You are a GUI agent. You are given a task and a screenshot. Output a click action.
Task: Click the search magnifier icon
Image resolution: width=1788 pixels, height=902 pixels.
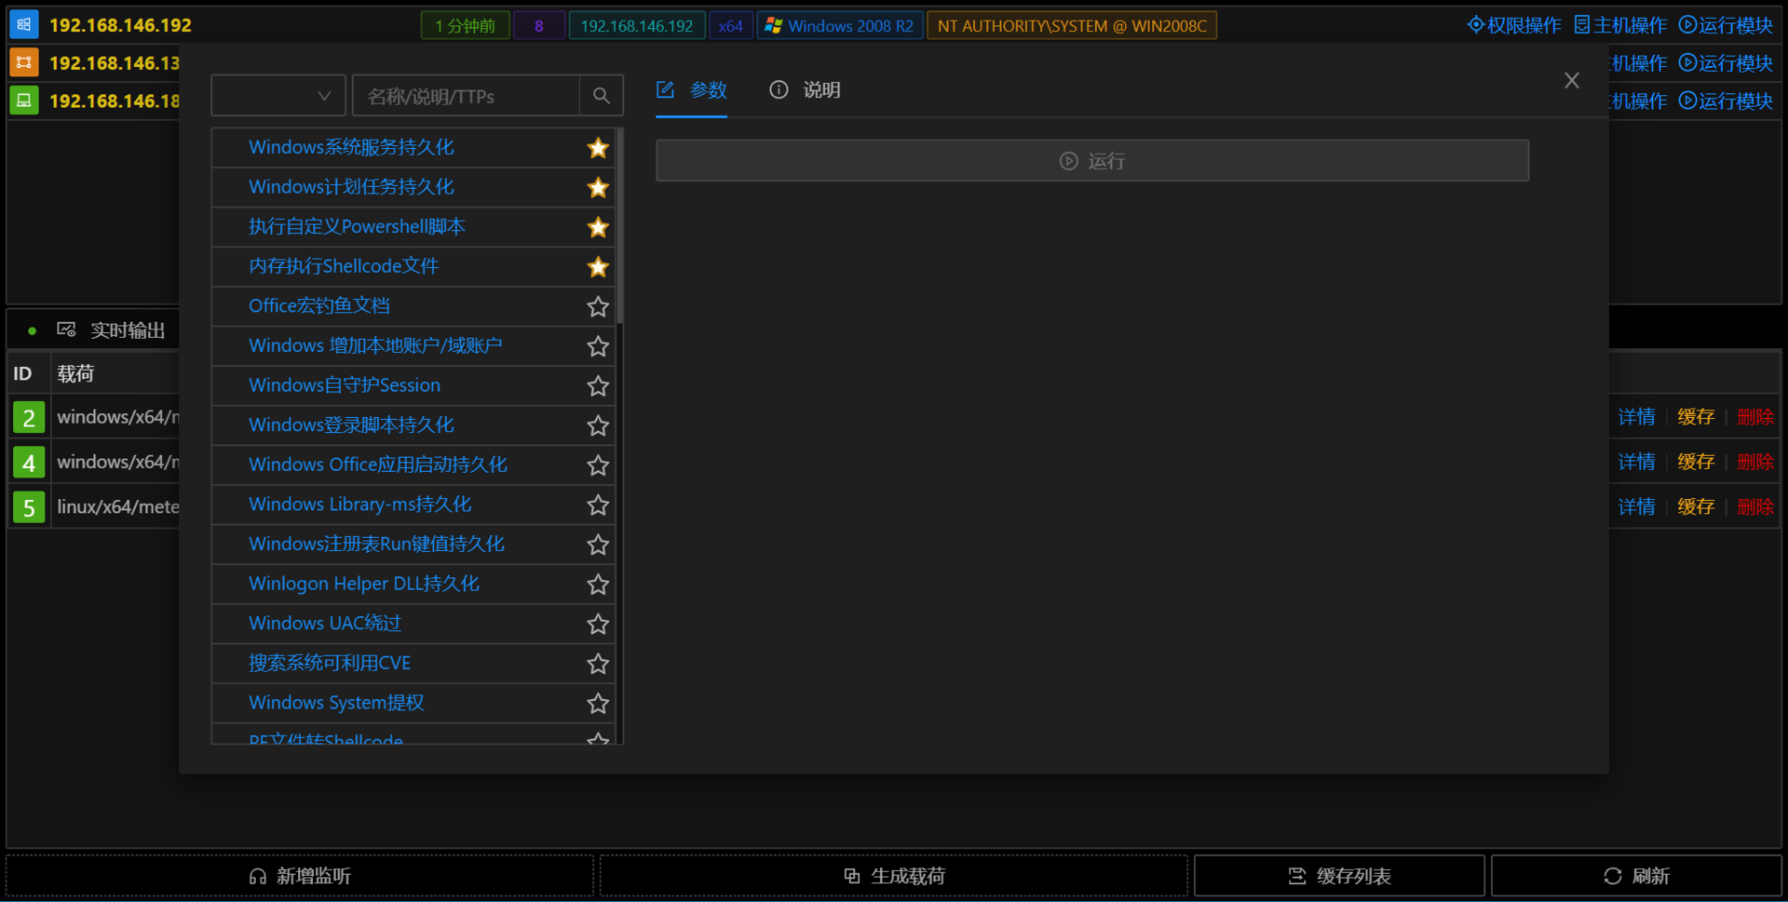(602, 96)
